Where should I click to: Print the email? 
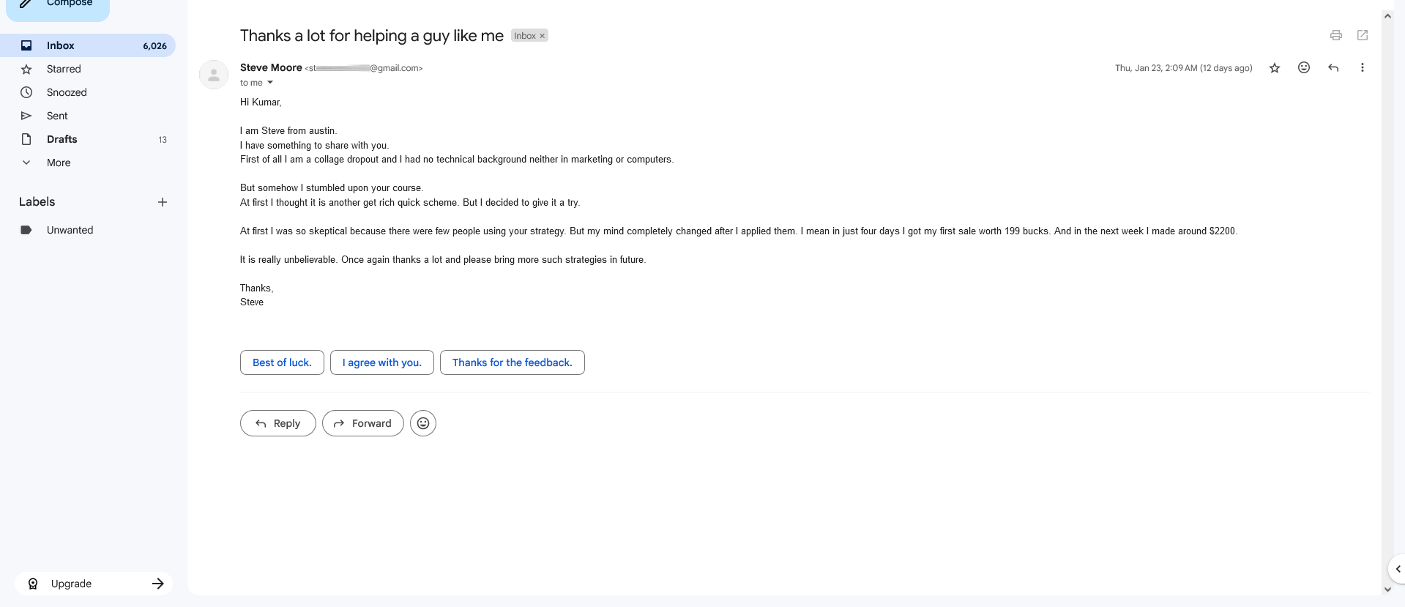(1335, 34)
